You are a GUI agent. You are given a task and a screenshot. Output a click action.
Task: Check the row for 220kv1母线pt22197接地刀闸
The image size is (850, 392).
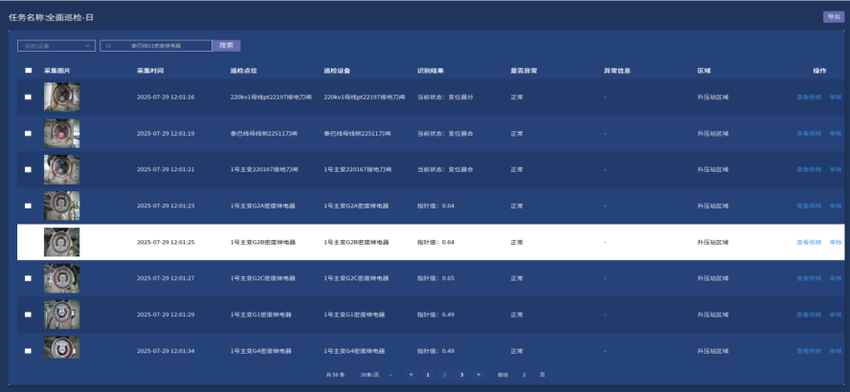pyautogui.click(x=28, y=98)
